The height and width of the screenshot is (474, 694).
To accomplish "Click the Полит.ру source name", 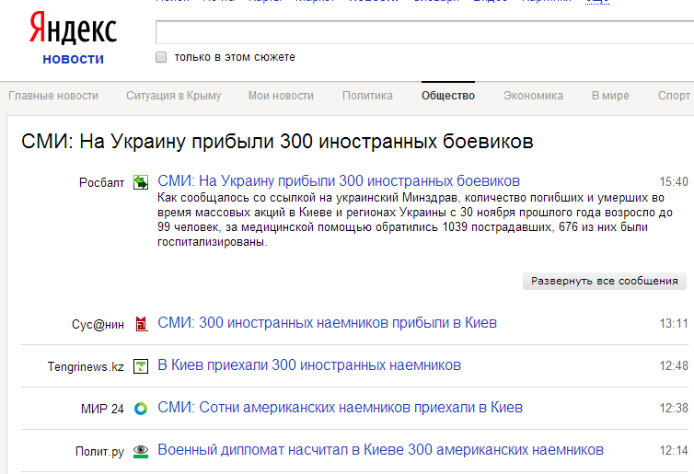I will click(x=99, y=451).
